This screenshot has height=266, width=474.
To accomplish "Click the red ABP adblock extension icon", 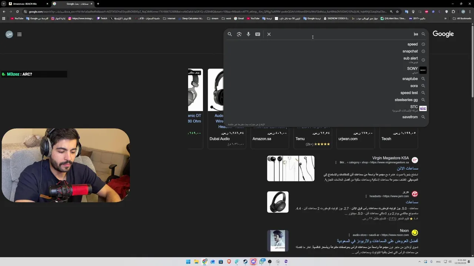I will coord(427,11).
